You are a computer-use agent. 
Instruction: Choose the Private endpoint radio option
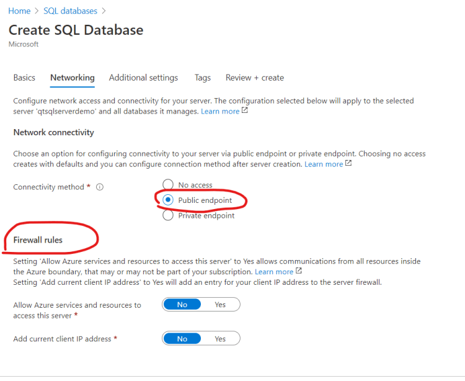pyautogui.click(x=168, y=216)
